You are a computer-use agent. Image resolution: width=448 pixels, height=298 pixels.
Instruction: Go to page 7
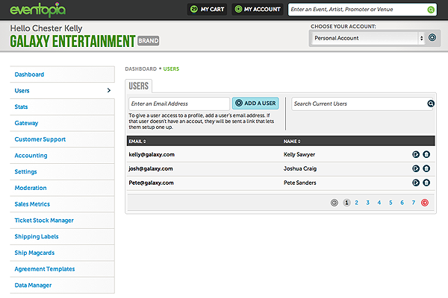[x=414, y=203]
